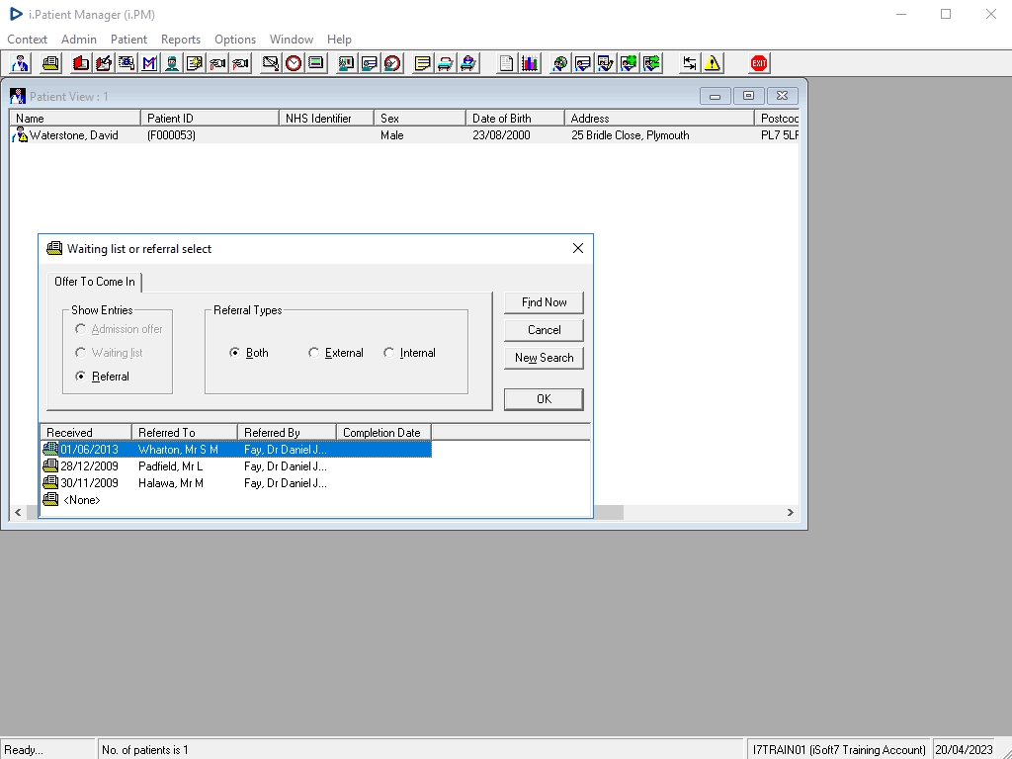Open the Admin menu

tap(79, 40)
